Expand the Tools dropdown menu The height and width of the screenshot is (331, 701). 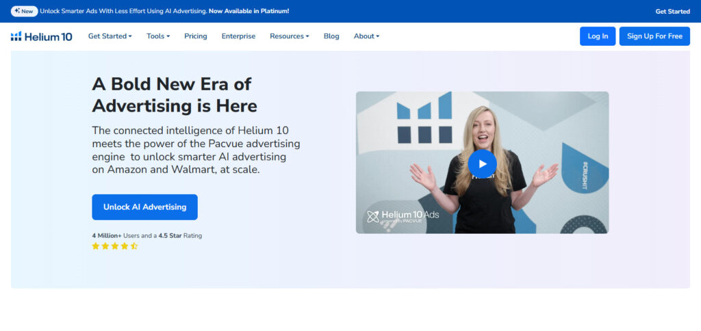[x=158, y=36]
